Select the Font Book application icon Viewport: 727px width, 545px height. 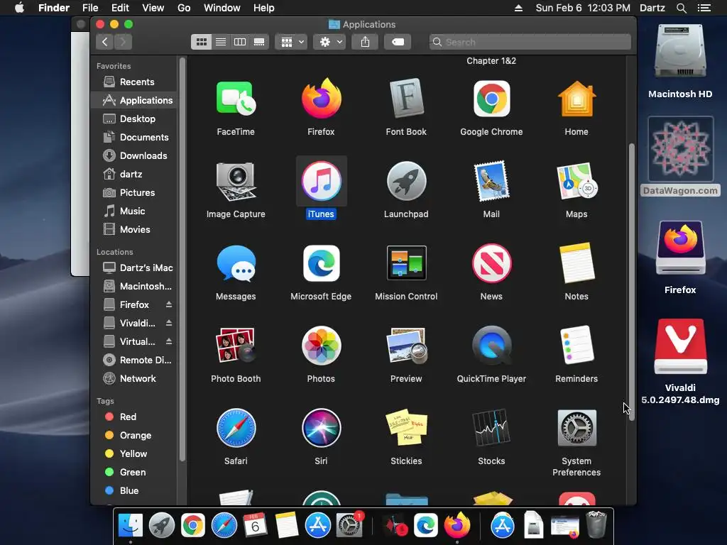406,99
